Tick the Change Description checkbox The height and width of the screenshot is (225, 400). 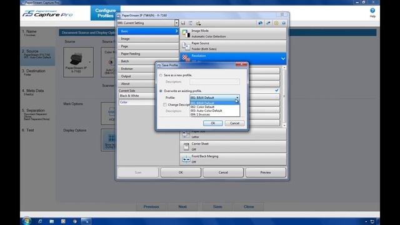(165, 104)
